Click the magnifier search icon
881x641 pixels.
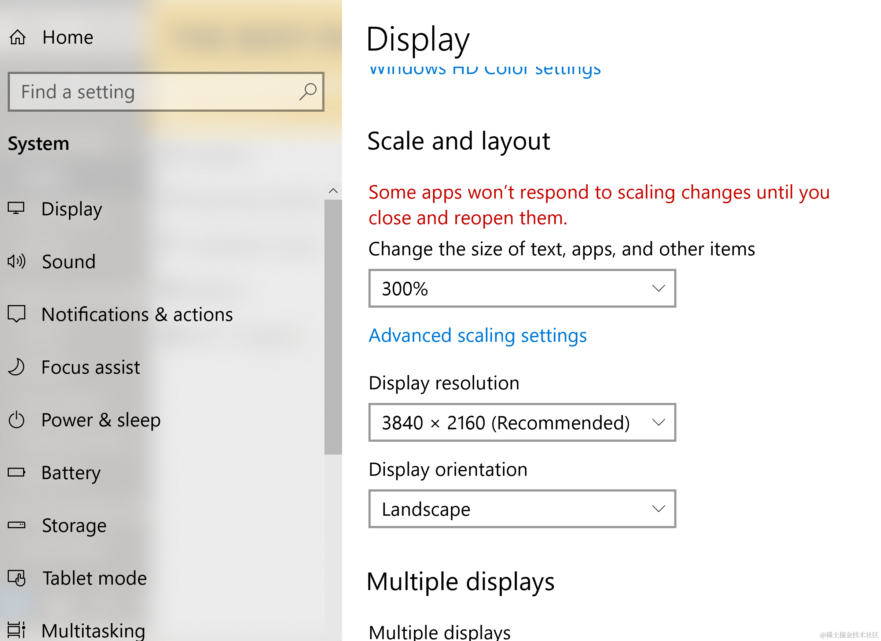(x=308, y=92)
